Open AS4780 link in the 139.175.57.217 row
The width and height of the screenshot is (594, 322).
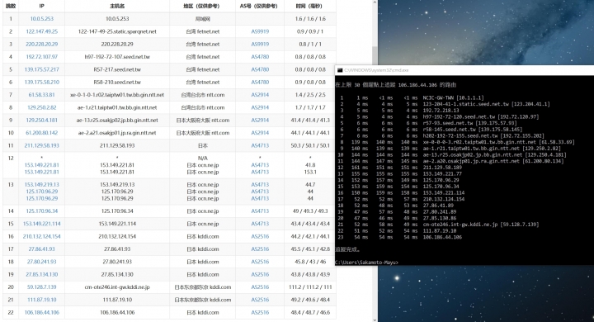260,69
